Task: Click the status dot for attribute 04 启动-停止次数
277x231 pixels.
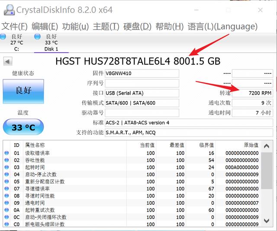Action: coord(6,174)
